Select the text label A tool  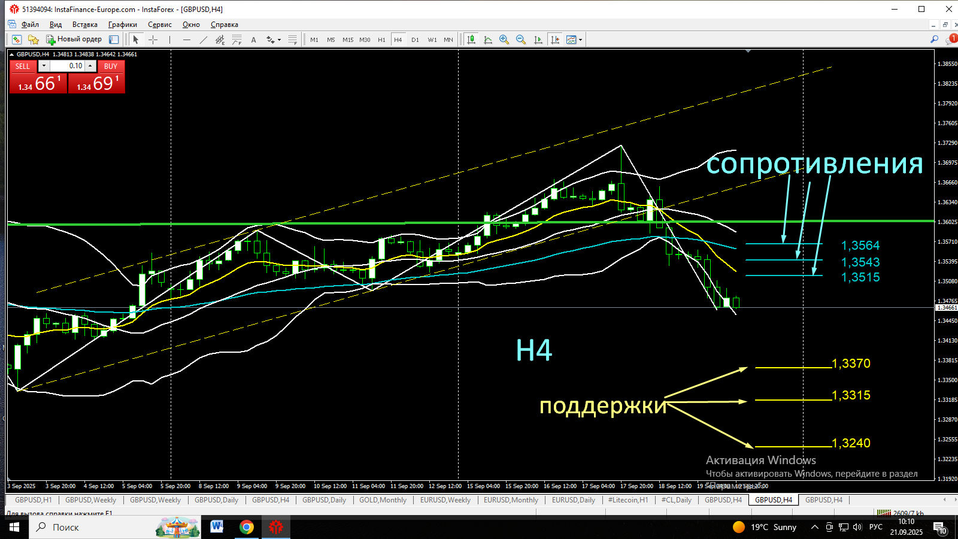tap(253, 40)
